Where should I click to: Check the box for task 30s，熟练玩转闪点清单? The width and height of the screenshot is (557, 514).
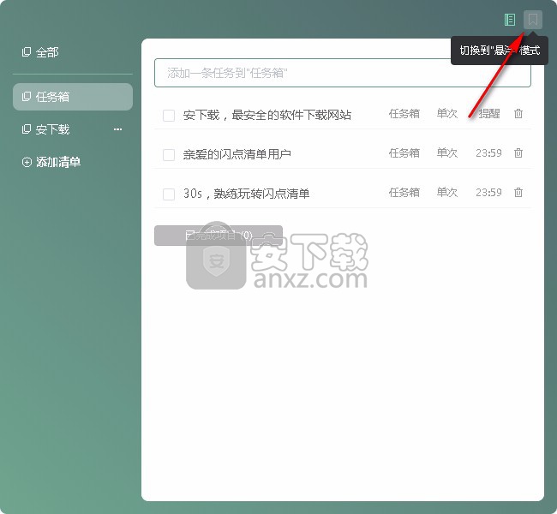169,194
